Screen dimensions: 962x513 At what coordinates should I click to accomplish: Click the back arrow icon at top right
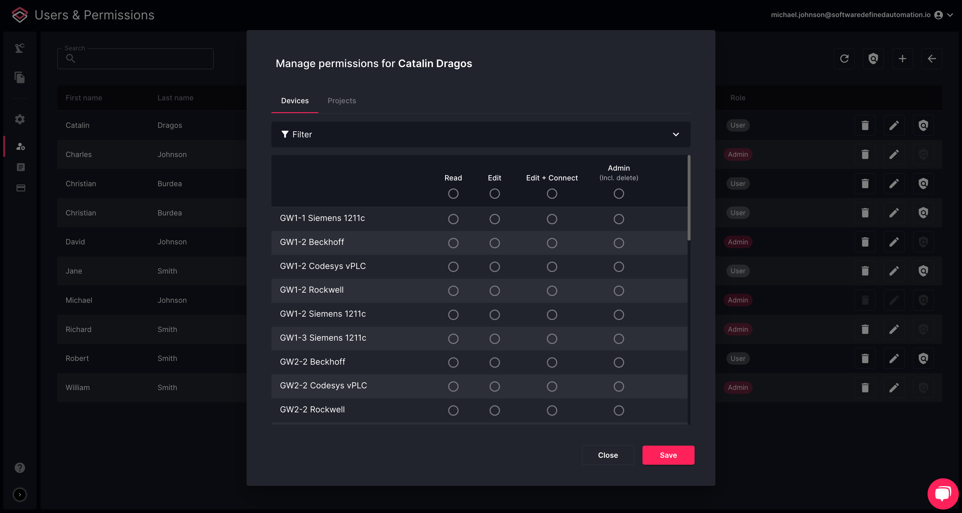point(932,59)
